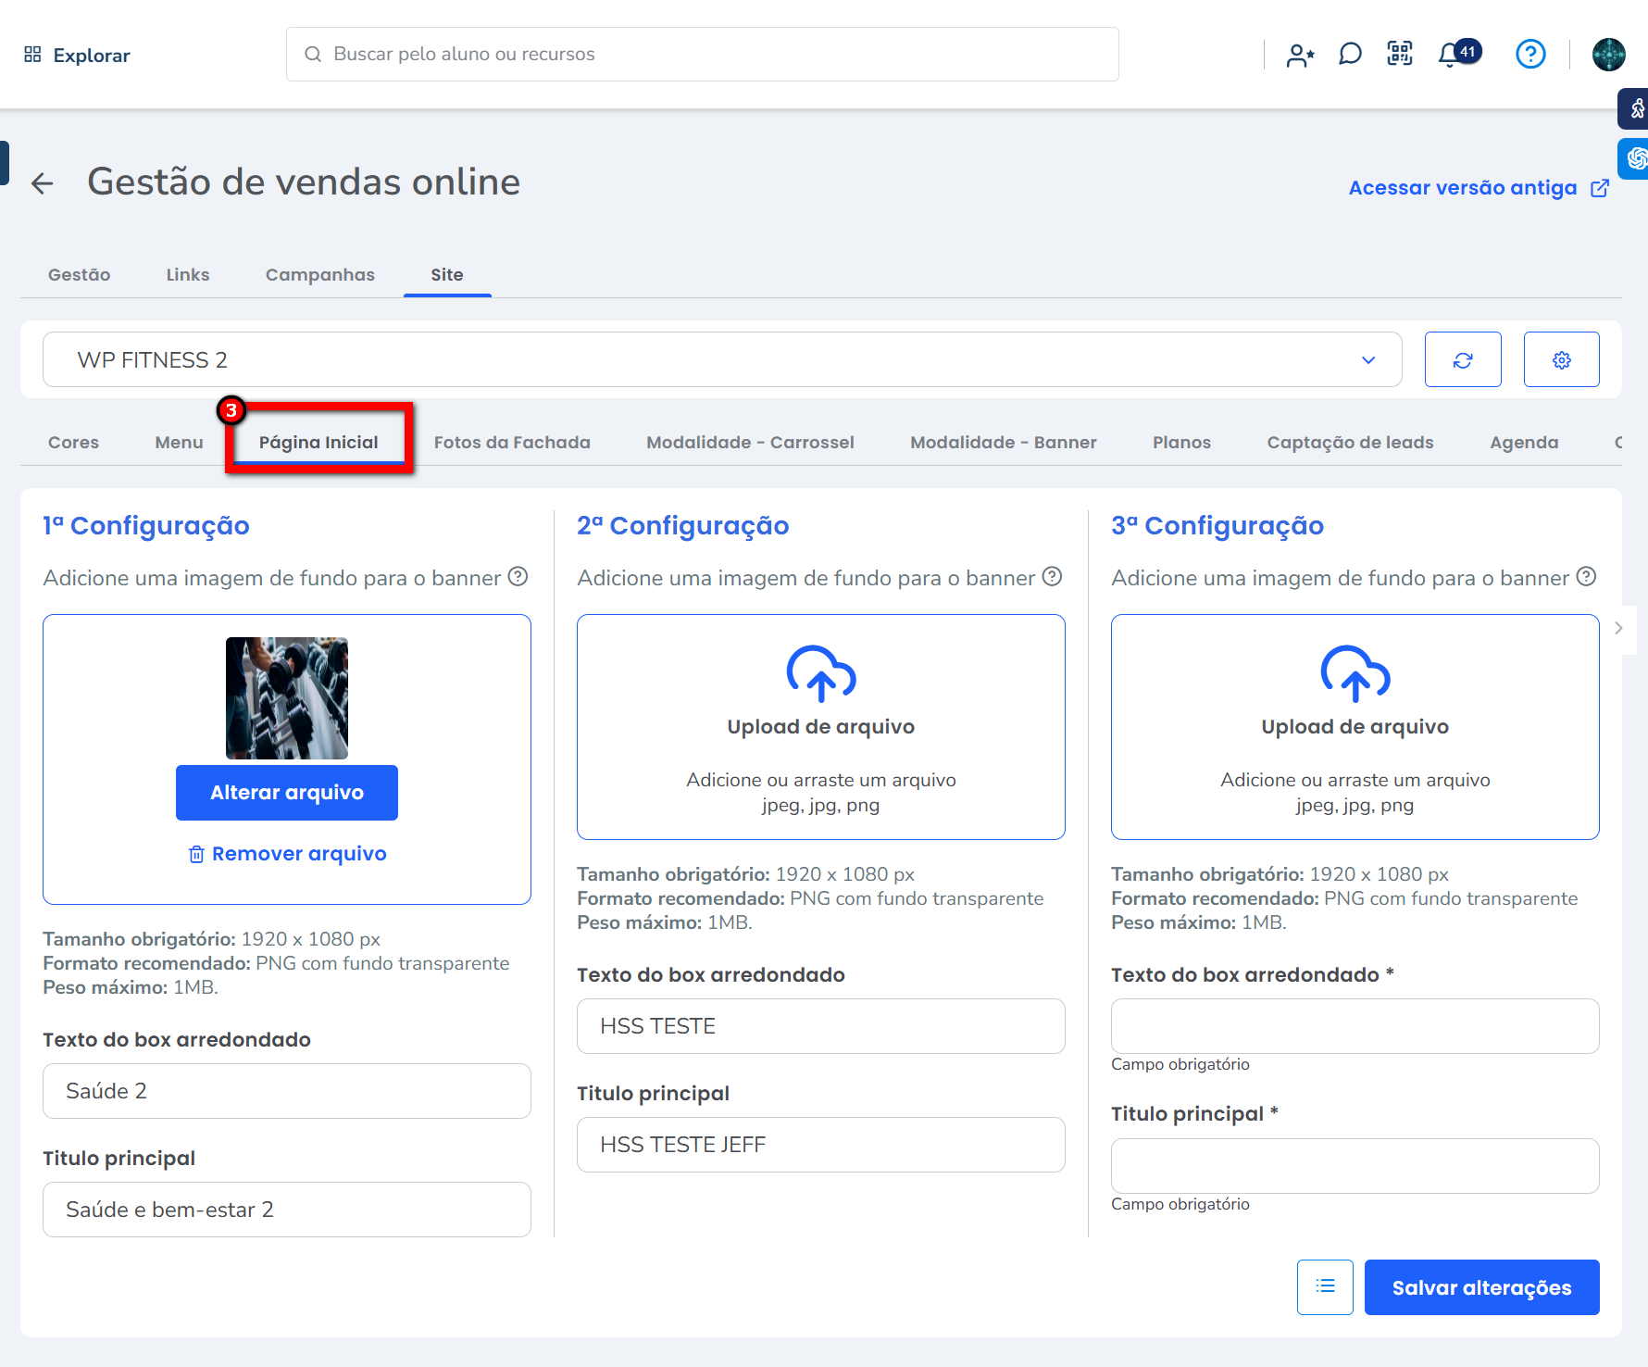Viewport: 1648px width, 1367px height.
Task: Open notifications bell with 41 badge
Action: pos(1451,56)
